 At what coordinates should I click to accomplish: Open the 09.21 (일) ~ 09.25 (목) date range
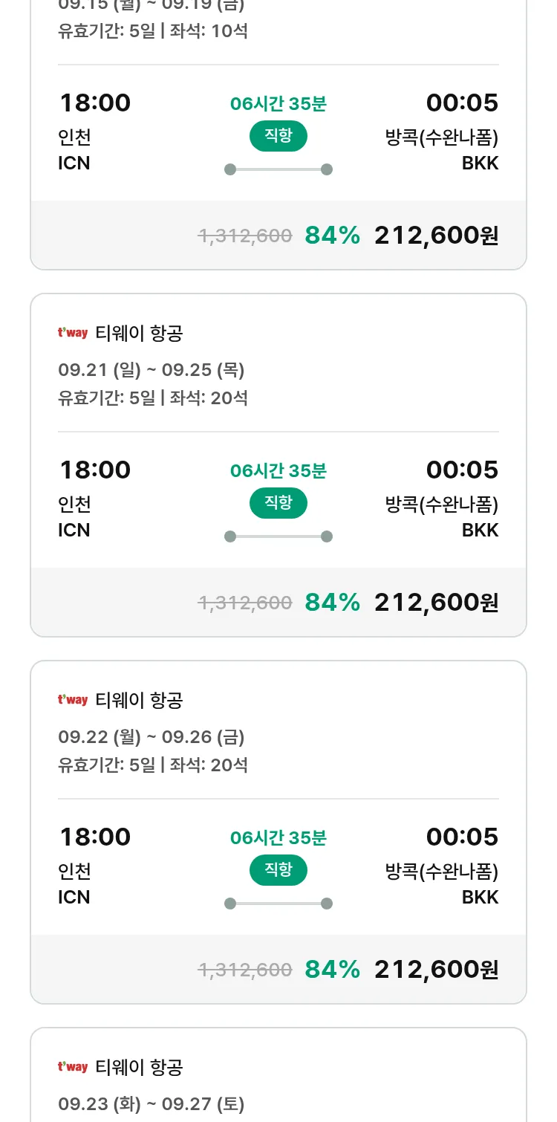(152, 370)
